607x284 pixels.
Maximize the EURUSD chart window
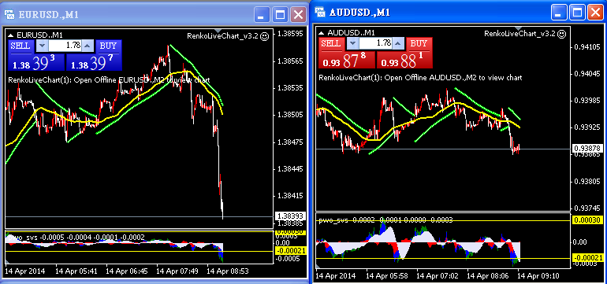pyautogui.click(x=281, y=15)
